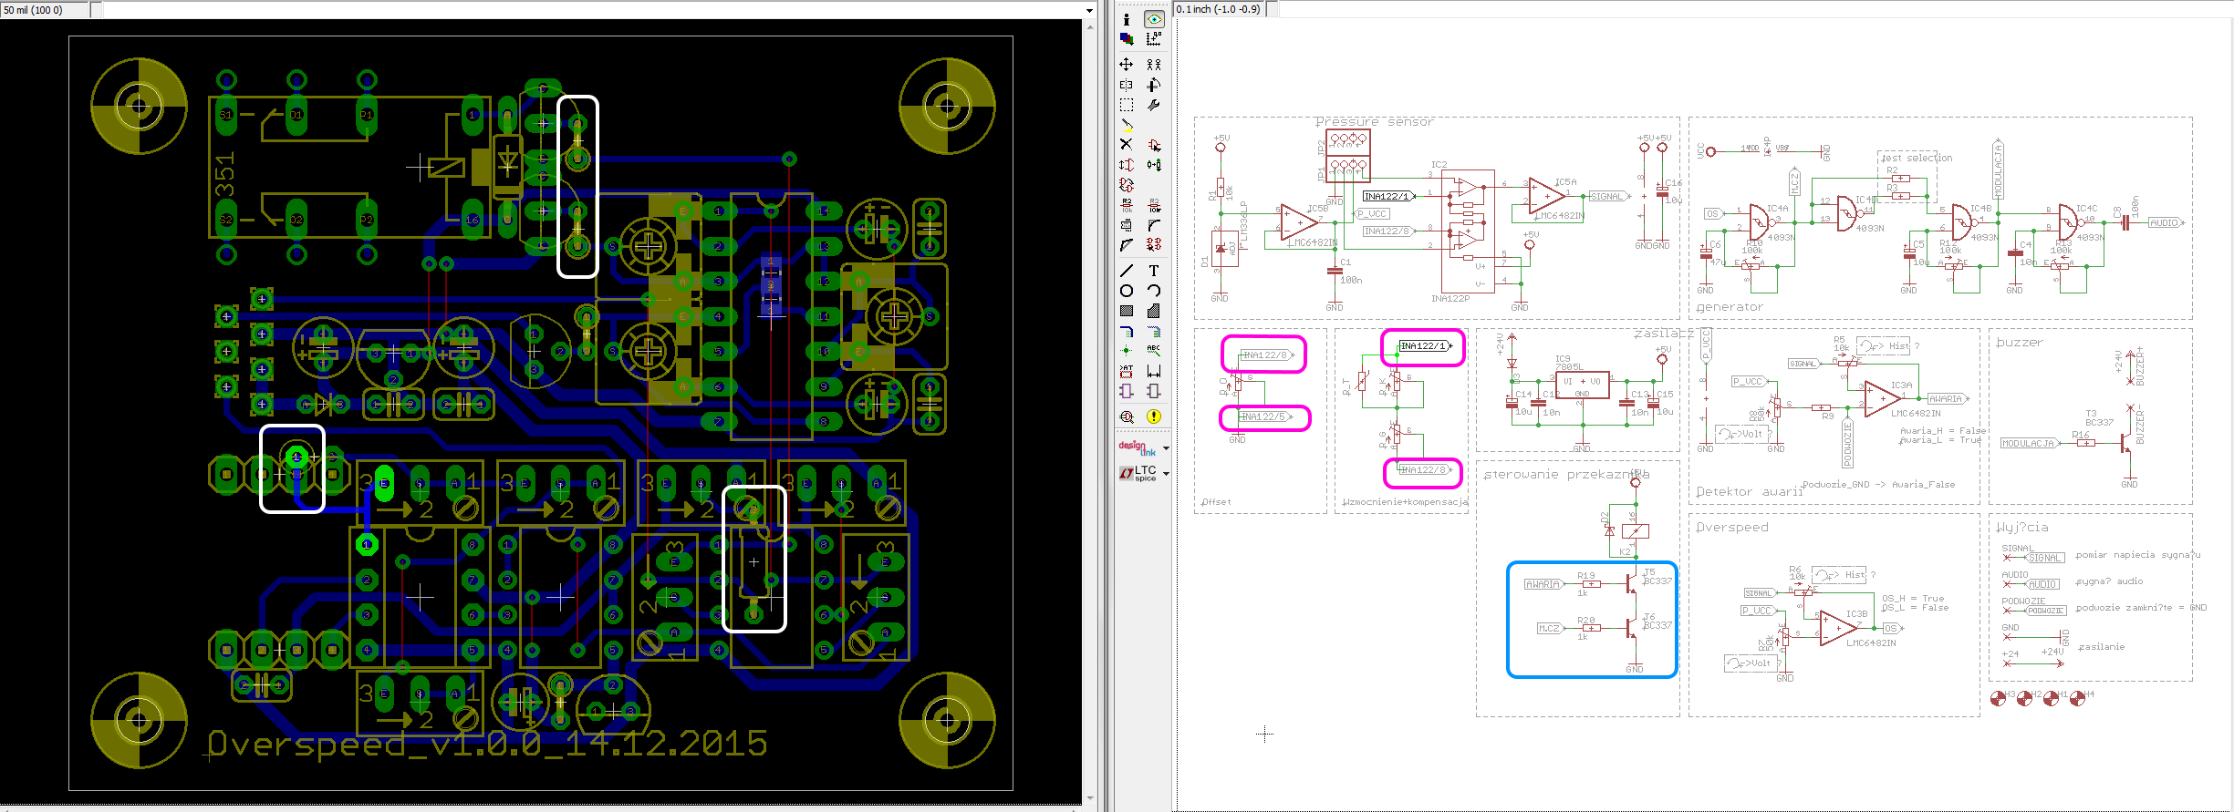Select the Mark origin tool
Screen dimensions: 2234x812
coord(1154,39)
